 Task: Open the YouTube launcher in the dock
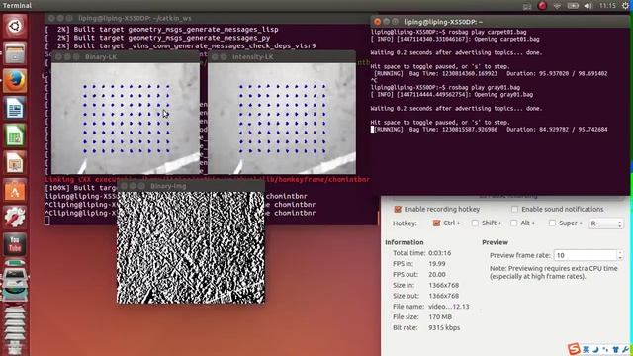pos(15,244)
